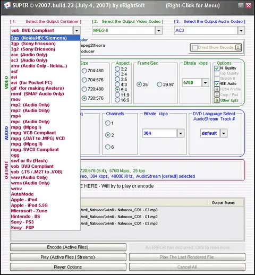Click the Other Opts label

(229, 100)
